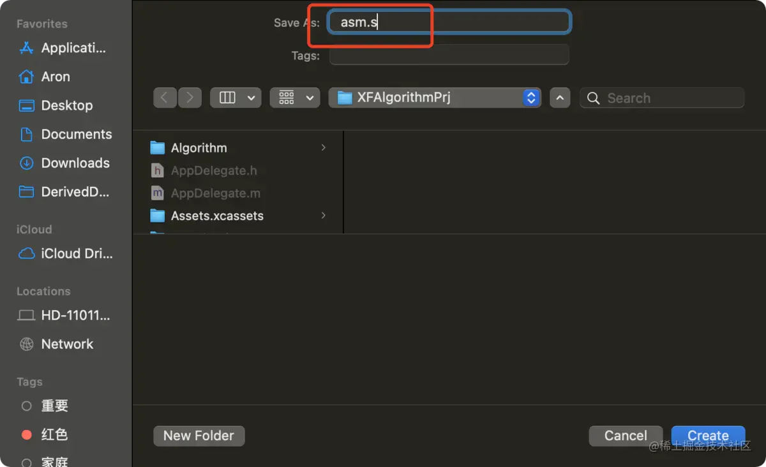Click the New Folder button
The width and height of the screenshot is (766, 467).
pyautogui.click(x=199, y=436)
